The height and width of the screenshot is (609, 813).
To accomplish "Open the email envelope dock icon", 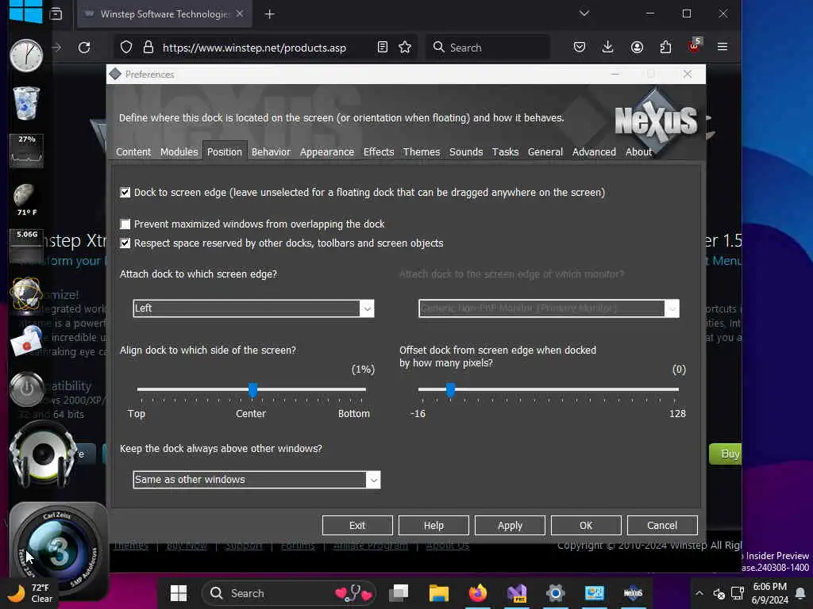I will [x=26, y=341].
